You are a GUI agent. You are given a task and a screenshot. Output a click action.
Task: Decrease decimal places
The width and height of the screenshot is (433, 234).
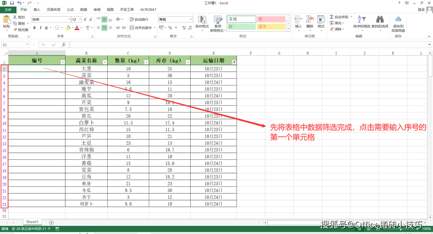tap(190, 27)
